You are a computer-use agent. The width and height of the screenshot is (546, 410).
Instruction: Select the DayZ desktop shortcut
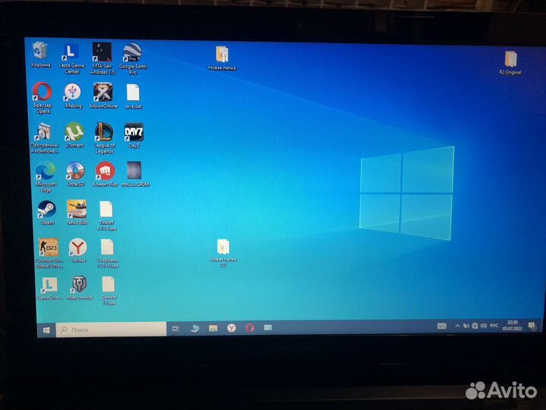[x=134, y=135]
